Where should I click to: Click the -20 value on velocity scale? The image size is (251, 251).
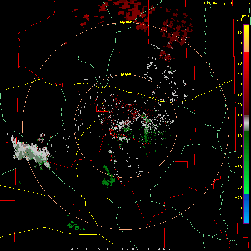(x=238, y=146)
